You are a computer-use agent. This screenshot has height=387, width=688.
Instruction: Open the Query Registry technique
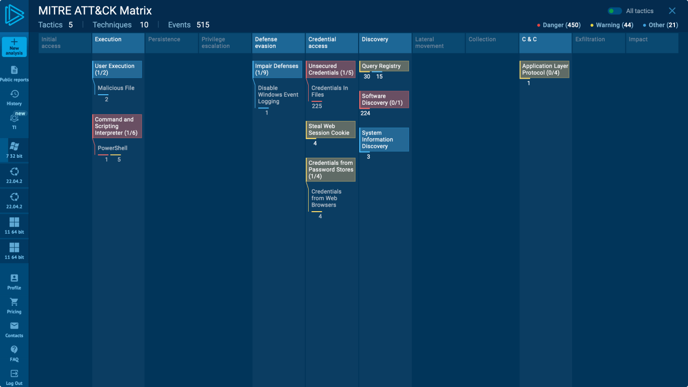[x=384, y=66]
